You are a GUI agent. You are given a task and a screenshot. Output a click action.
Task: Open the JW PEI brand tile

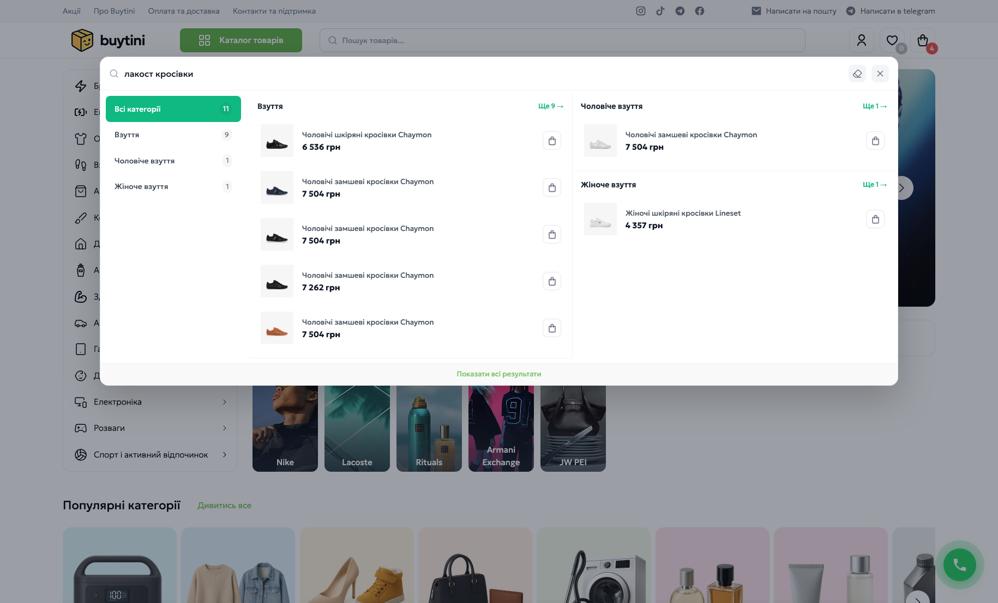(x=573, y=429)
